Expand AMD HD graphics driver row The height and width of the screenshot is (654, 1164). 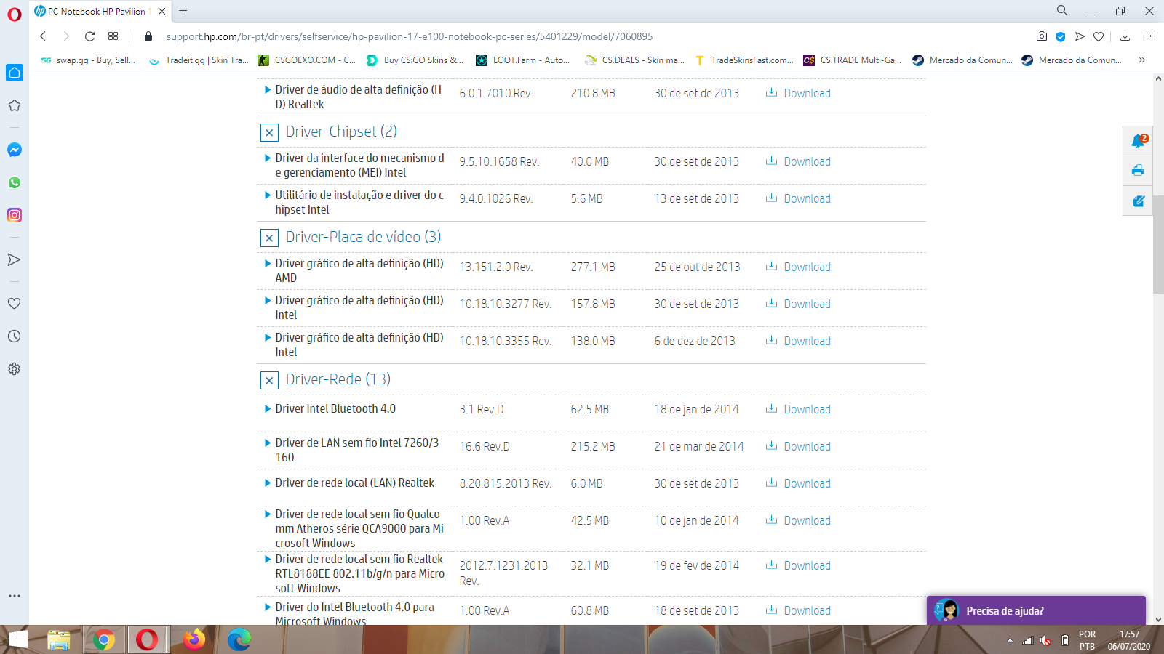tap(268, 264)
